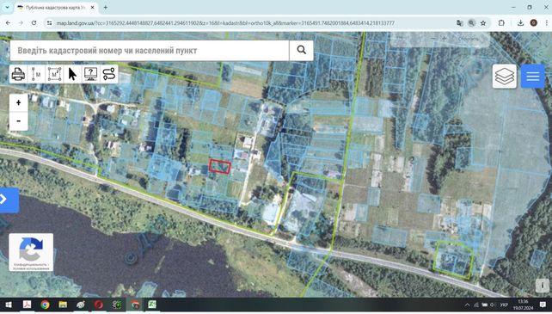Click the cadastral number search field
Viewport: 552px width, 314px height.
pyautogui.click(x=150, y=51)
